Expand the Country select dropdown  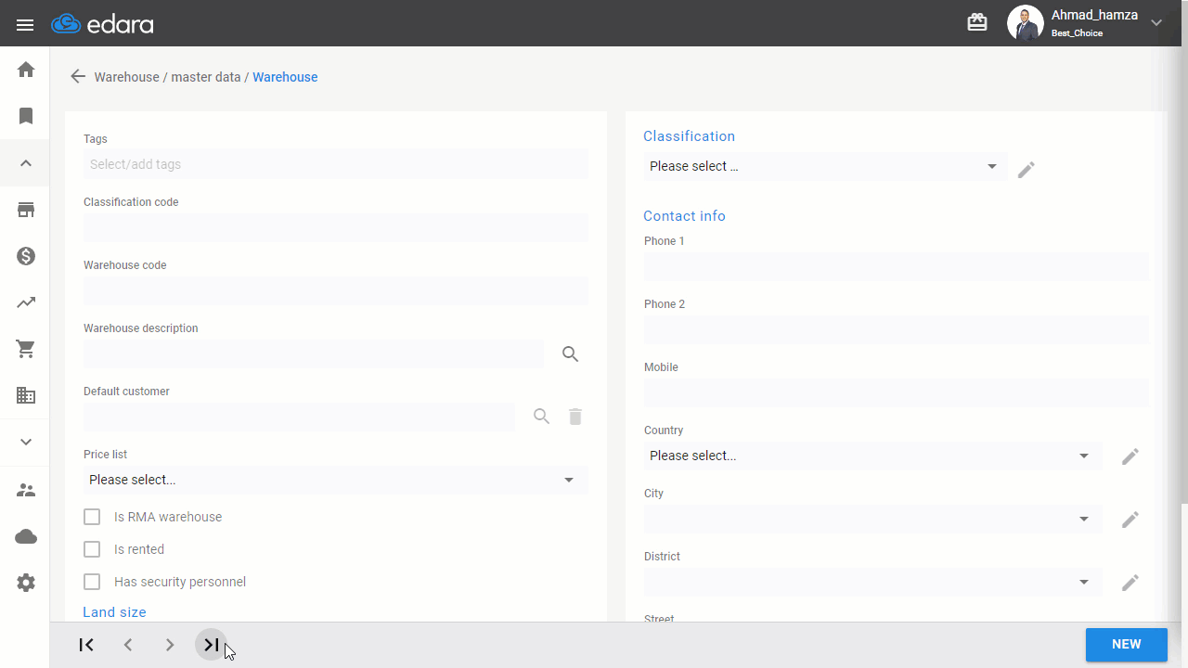click(x=872, y=456)
